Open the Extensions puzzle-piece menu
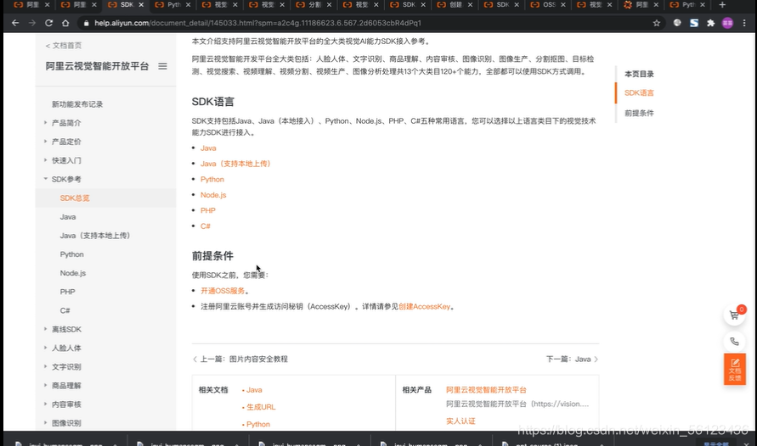Screen dimensions: 757x446 pos(710,23)
